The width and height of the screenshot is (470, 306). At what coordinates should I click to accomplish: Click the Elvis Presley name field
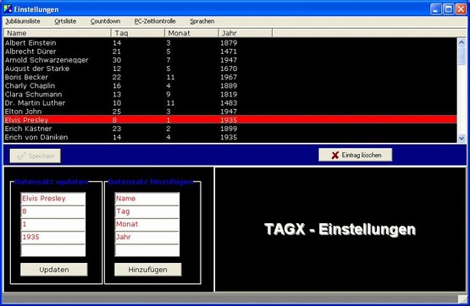pos(53,199)
